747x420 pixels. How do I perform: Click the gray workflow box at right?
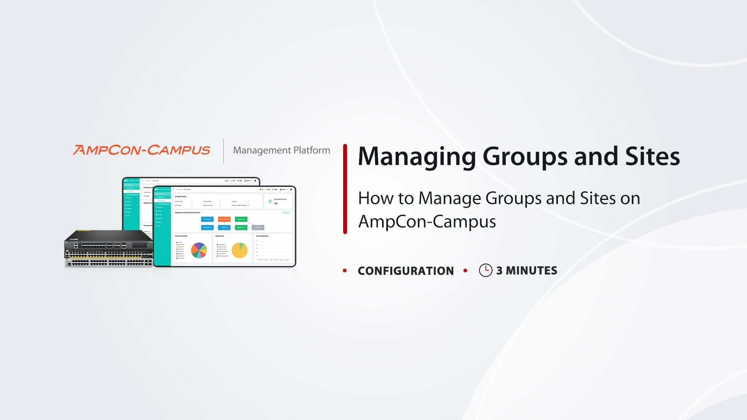[258, 227]
